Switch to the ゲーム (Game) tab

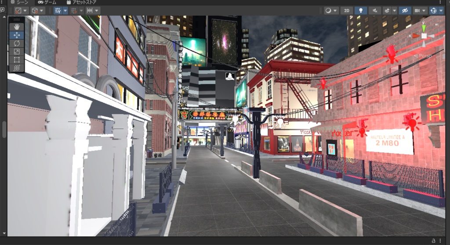tap(47, 2)
